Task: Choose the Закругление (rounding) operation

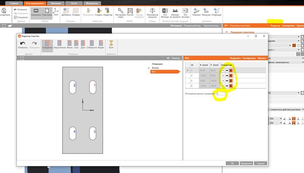Action: tap(59, 44)
